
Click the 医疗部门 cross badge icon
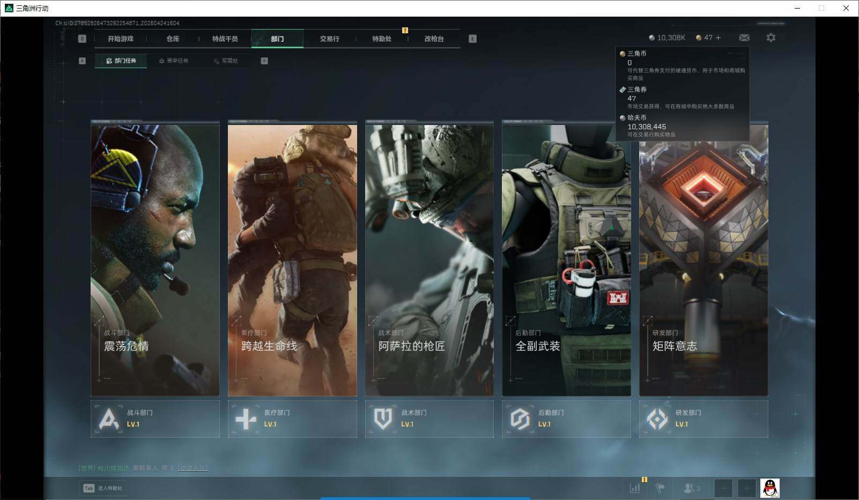coord(246,418)
